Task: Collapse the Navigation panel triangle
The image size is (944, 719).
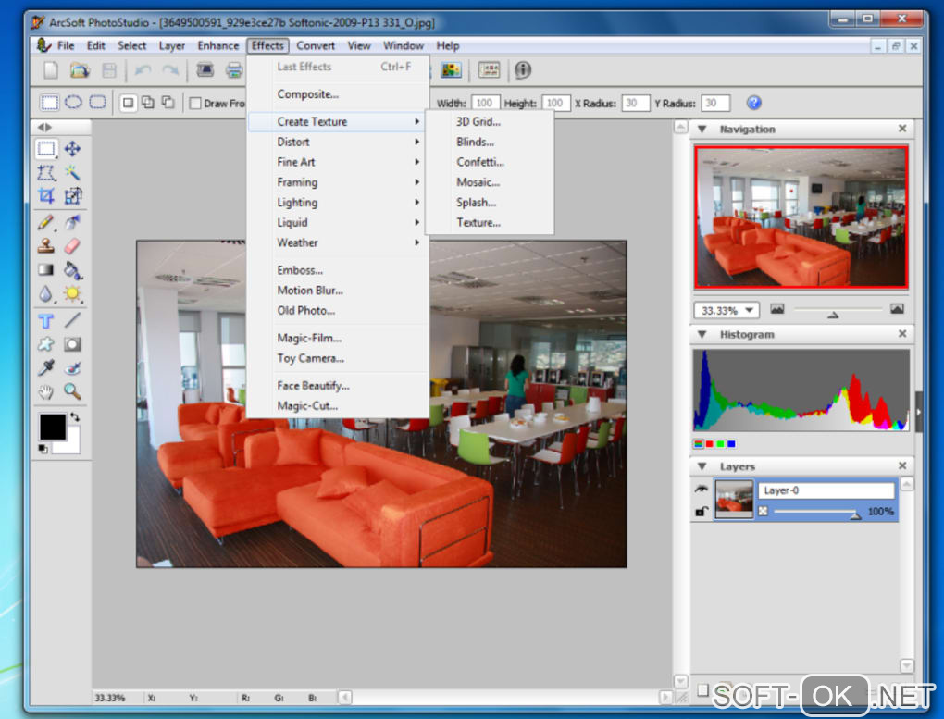Action: pos(702,129)
